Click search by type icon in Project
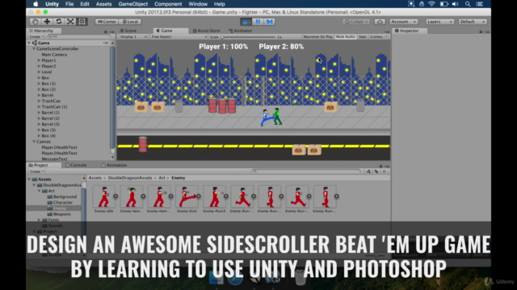The width and height of the screenshot is (517, 290). pyautogui.click(x=368, y=172)
